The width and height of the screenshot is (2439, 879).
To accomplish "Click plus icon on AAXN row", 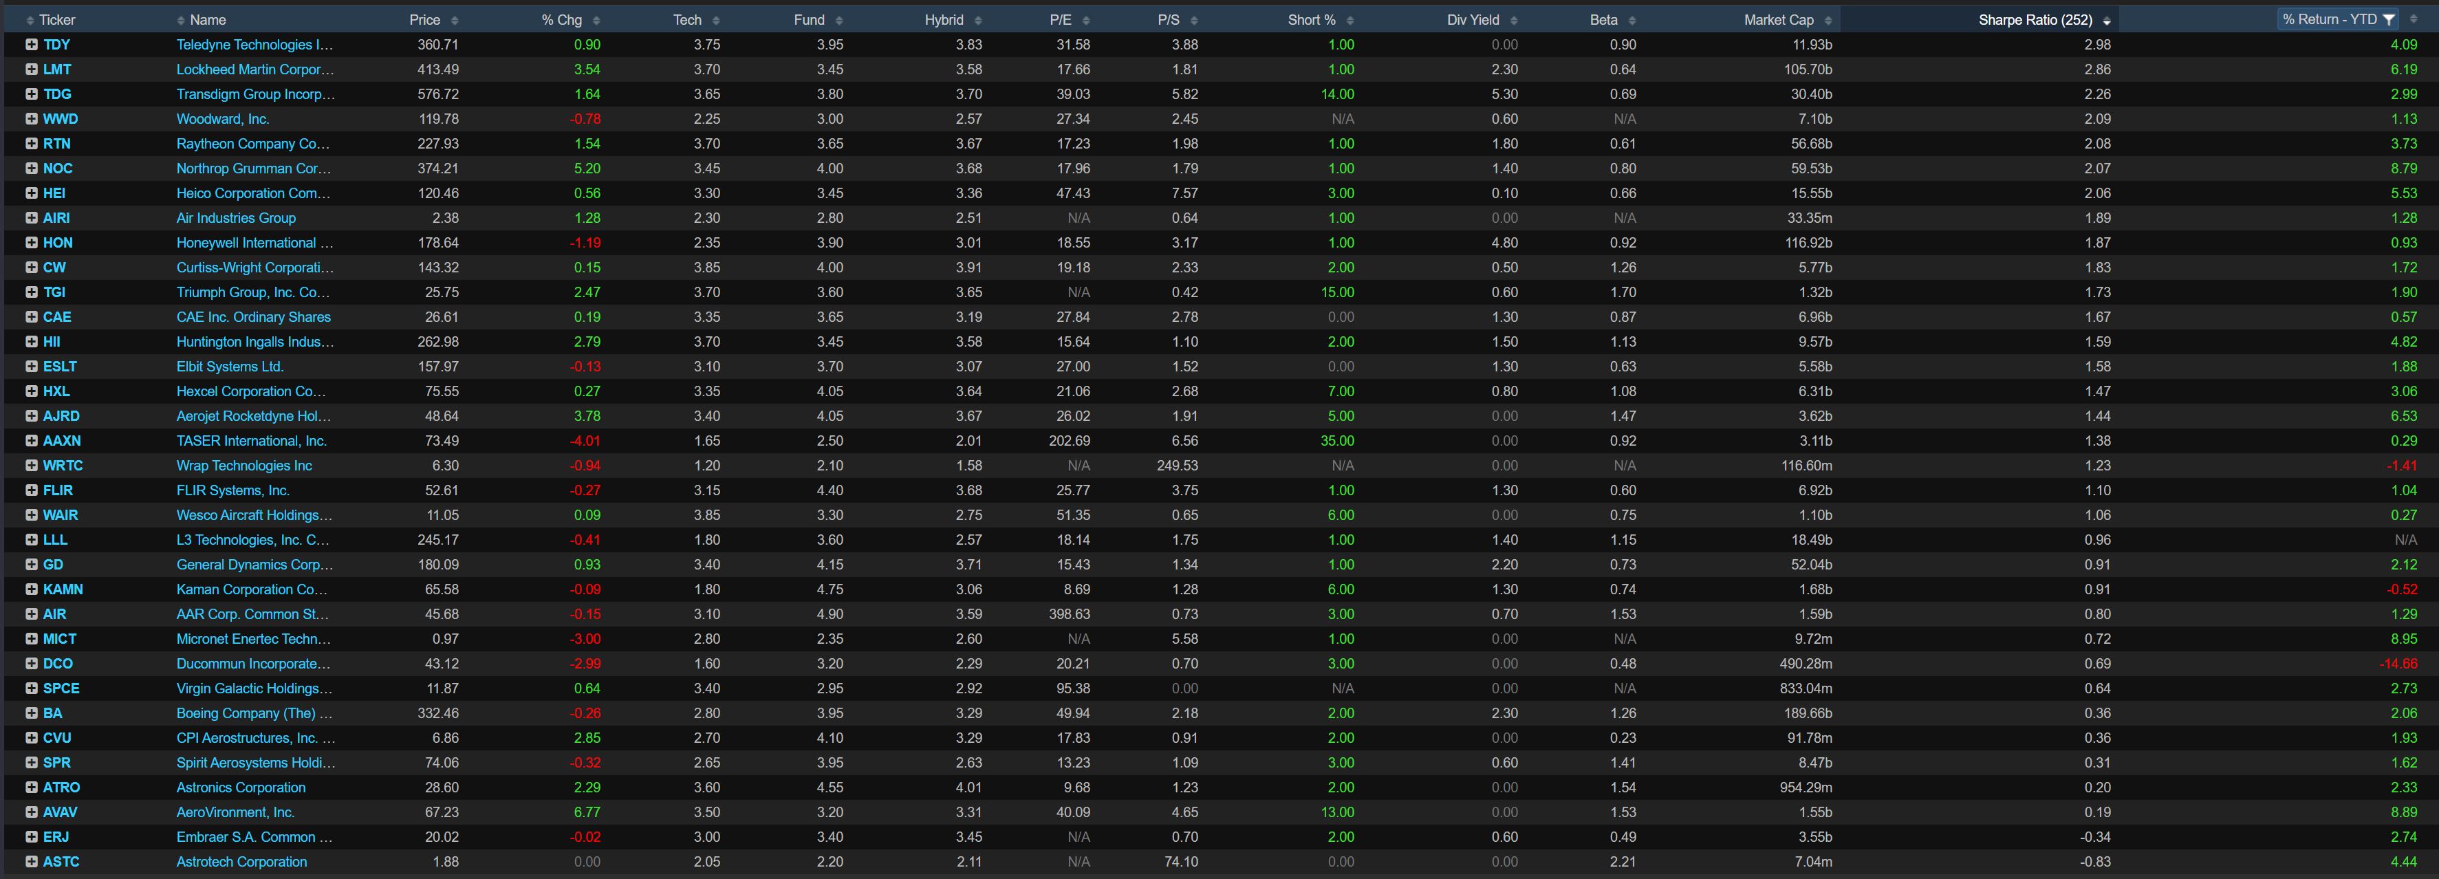I will point(31,440).
